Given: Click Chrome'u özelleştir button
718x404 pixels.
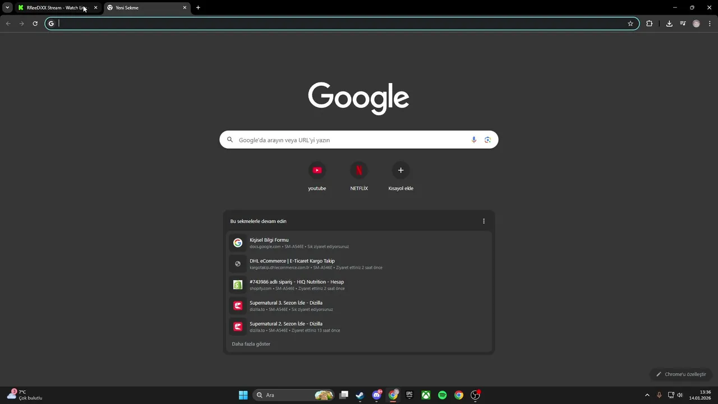Looking at the screenshot, I should pyautogui.click(x=681, y=374).
